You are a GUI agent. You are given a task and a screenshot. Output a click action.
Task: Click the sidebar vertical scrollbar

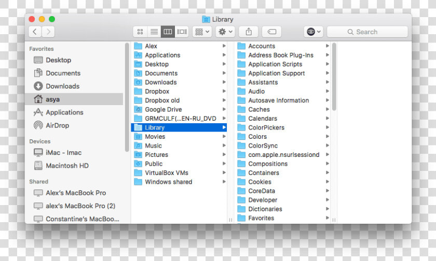127,97
